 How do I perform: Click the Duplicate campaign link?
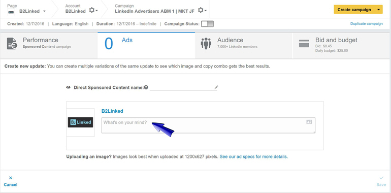pyautogui.click(x=366, y=24)
